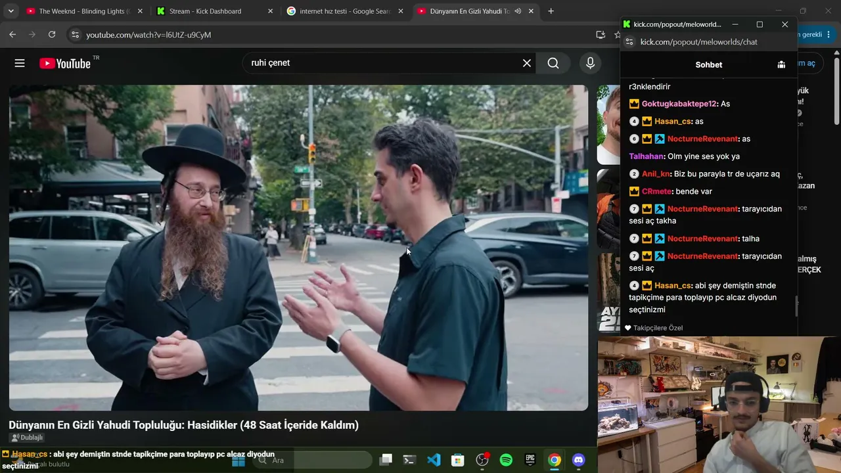This screenshot has width=841, height=473.
Task: Click the Sohbet chat header
Action: (708, 64)
